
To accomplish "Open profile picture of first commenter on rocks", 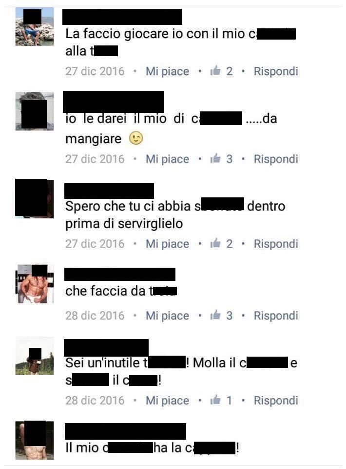I will (35, 26).
